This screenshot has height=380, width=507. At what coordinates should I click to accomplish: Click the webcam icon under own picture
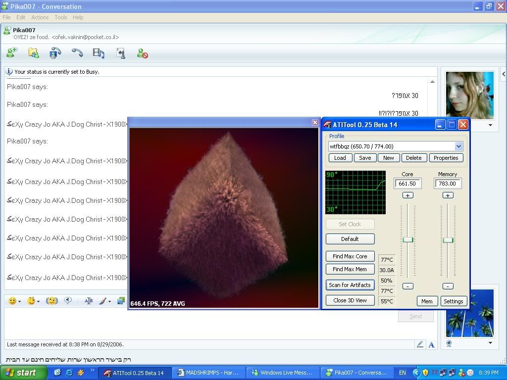(x=449, y=343)
